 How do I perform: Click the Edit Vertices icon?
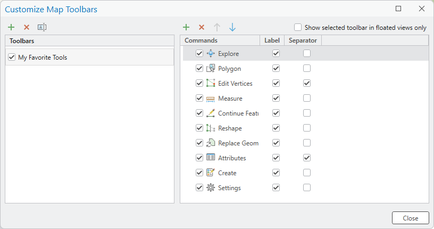[211, 83]
